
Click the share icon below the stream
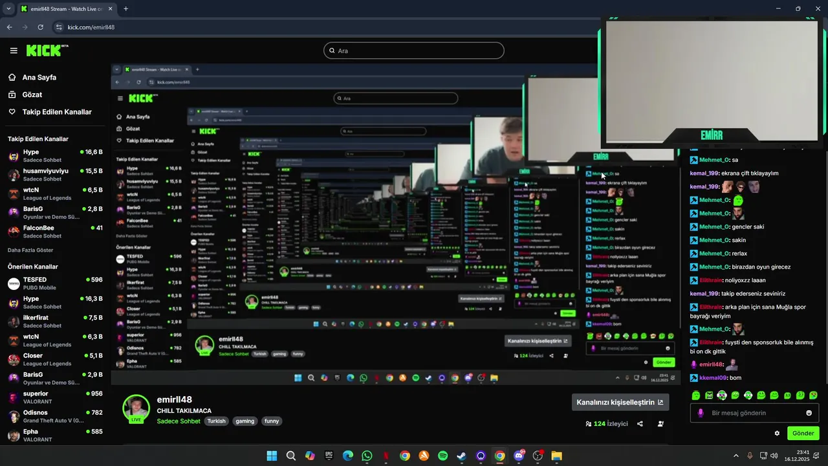tap(640, 424)
